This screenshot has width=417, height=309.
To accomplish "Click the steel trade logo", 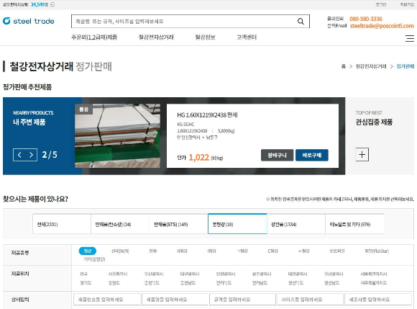I will pos(29,21).
